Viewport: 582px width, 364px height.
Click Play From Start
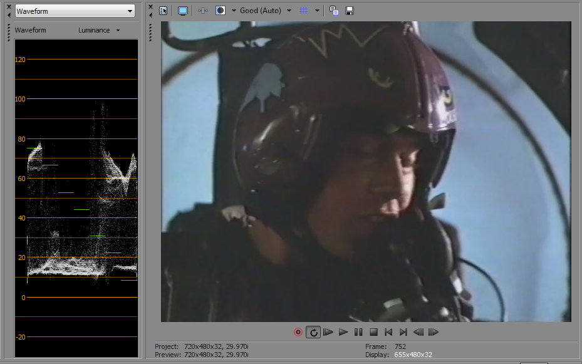(x=328, y=332)
